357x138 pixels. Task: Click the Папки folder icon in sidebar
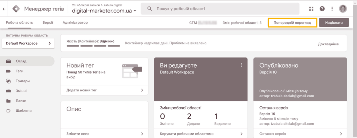pyautogui.click(x=8, y=101)
